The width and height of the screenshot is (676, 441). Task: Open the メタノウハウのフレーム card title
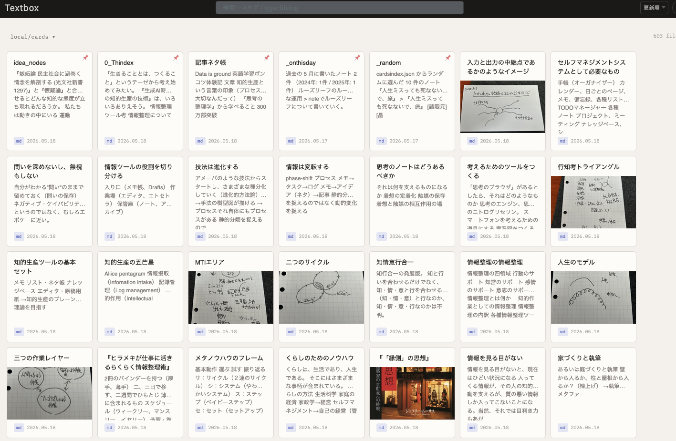tap(229, 358)
